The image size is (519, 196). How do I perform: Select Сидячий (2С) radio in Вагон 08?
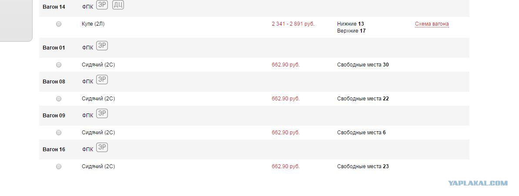[x=59, y=99]
